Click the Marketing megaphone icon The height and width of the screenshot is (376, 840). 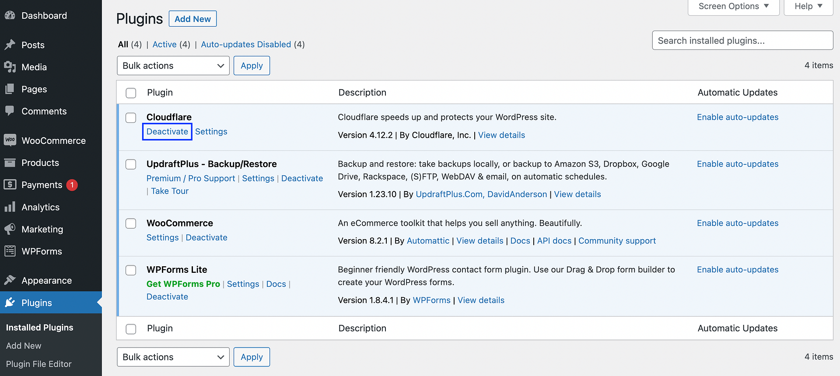pos(10,229)
